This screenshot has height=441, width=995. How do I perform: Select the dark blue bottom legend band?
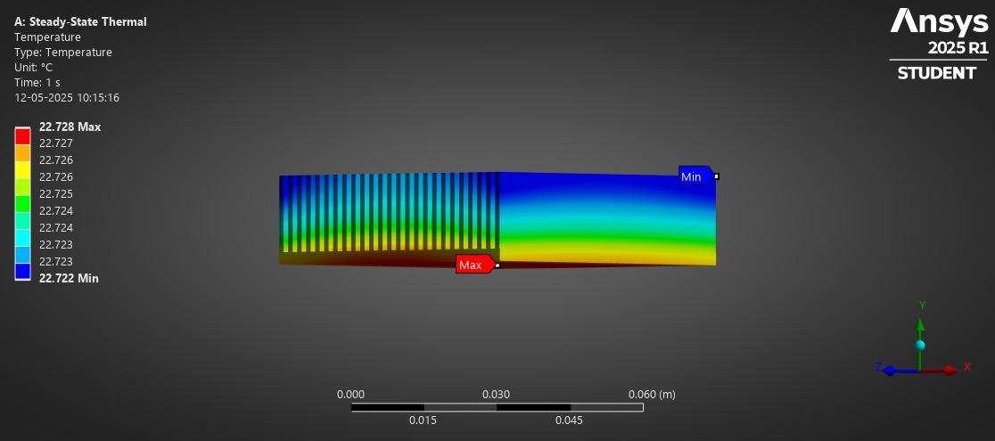pyautogui.click(x=23, y=271)
